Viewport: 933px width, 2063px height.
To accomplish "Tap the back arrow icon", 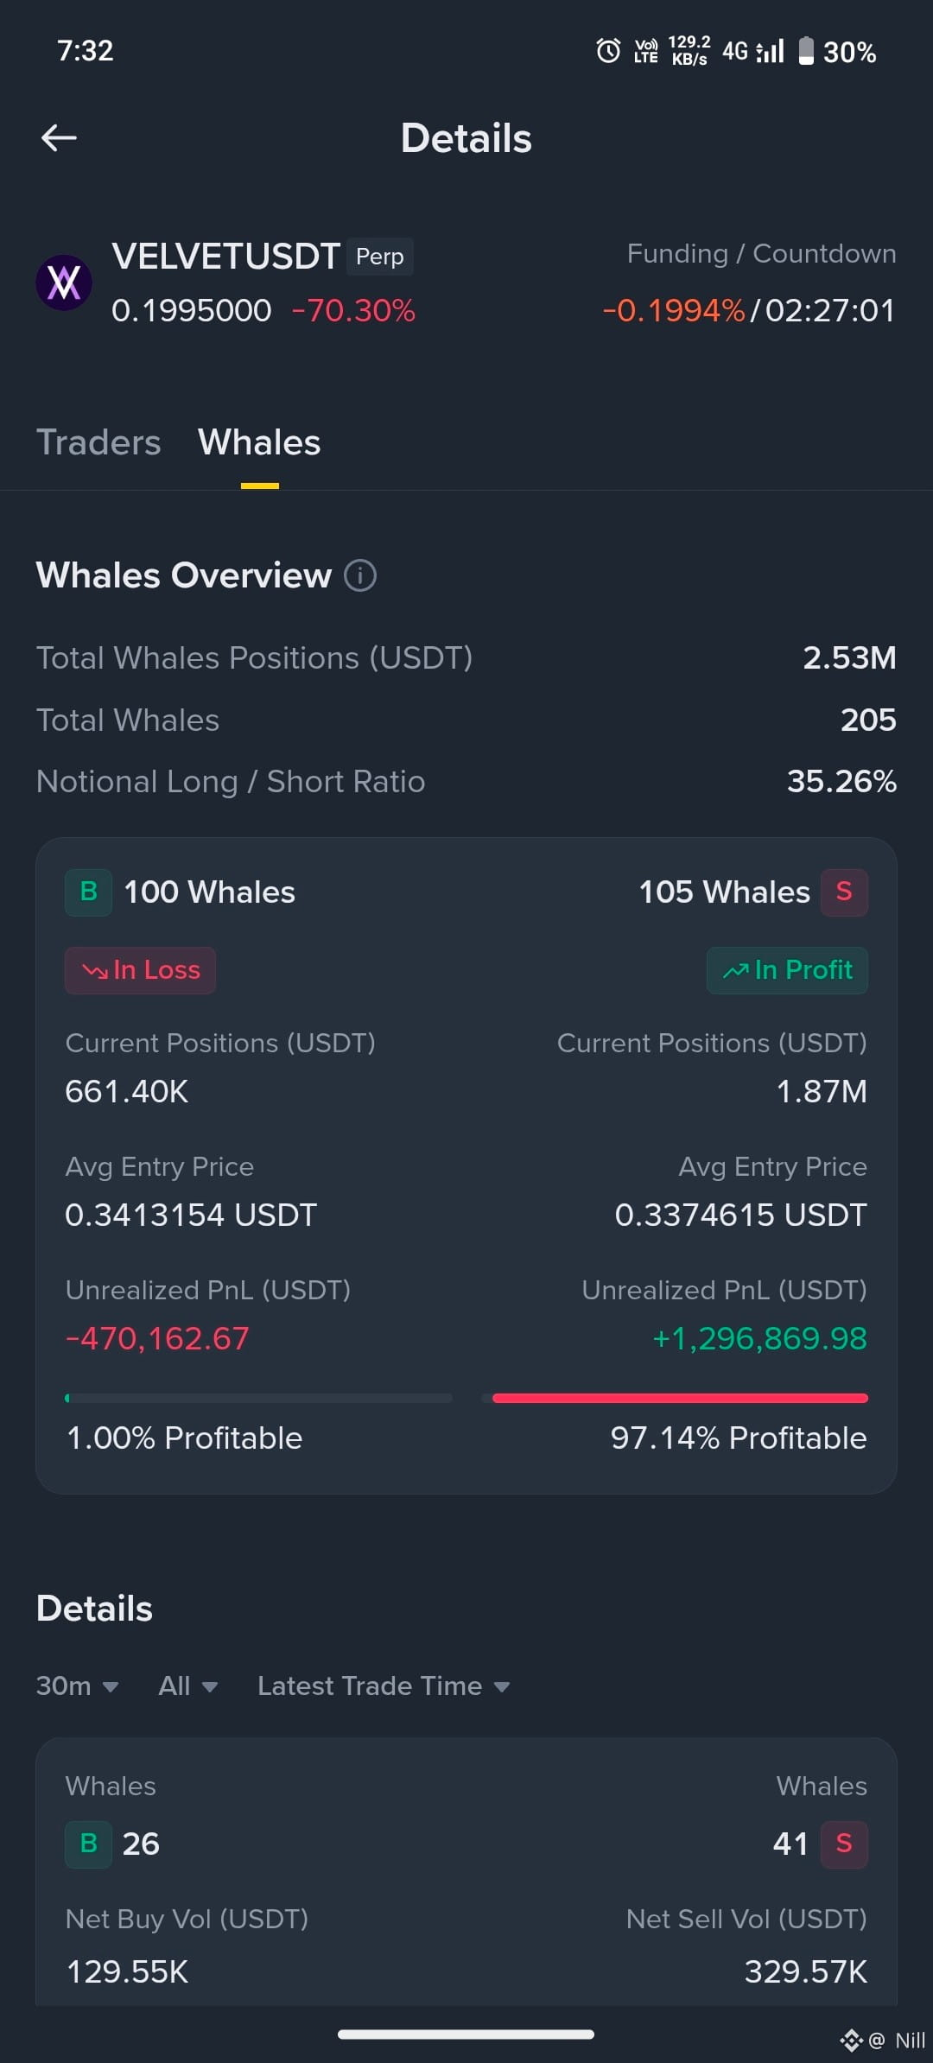I will point(59,137).
